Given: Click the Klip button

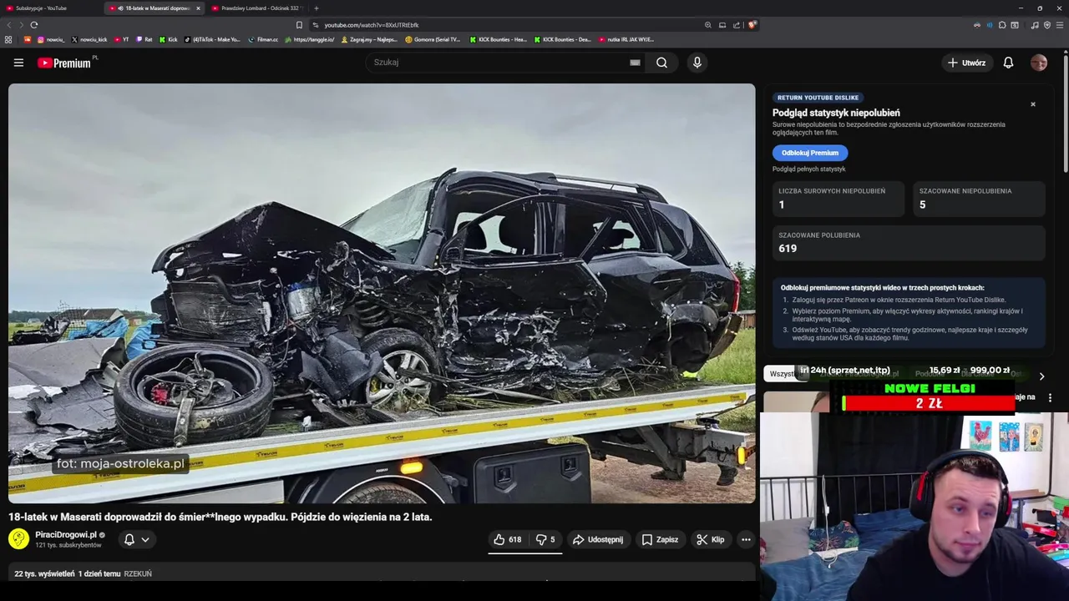Looking at the screenshot, I should tap(711, 540).
